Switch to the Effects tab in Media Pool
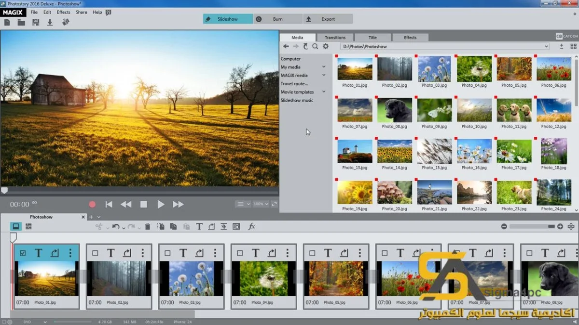 [x=410, y=37]
